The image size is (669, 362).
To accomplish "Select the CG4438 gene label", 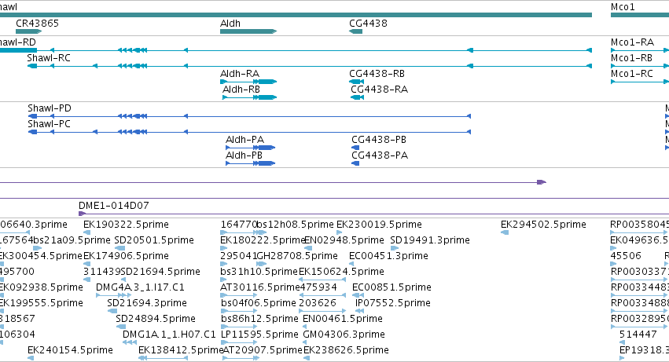I will [x=368, y=24].
